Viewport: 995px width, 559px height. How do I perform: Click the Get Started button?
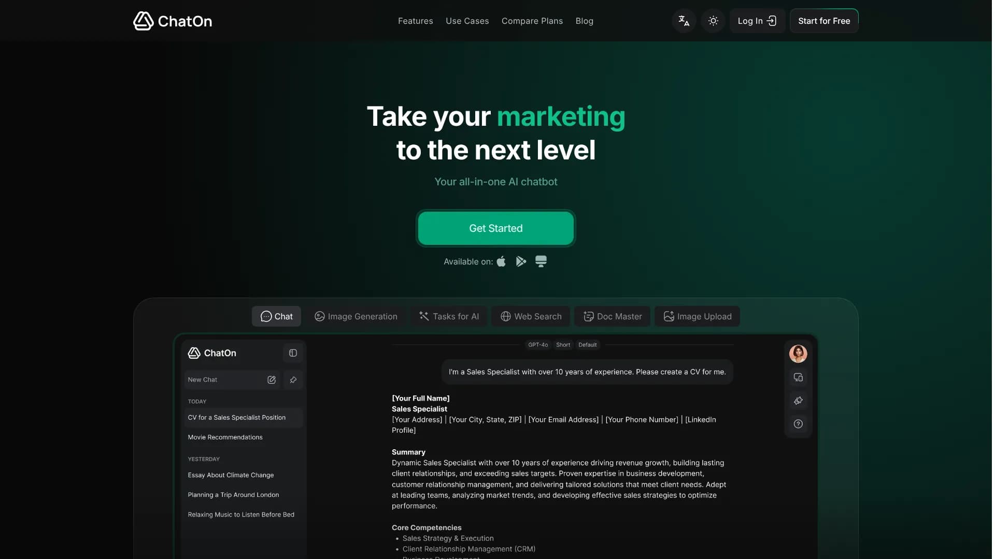point(496,228)
